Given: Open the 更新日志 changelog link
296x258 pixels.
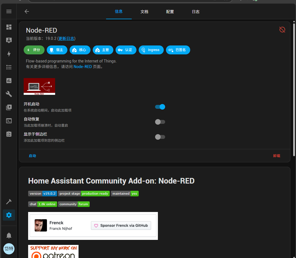Looking at the screenshot, I should pyautogui.click(x=66, y=38).
